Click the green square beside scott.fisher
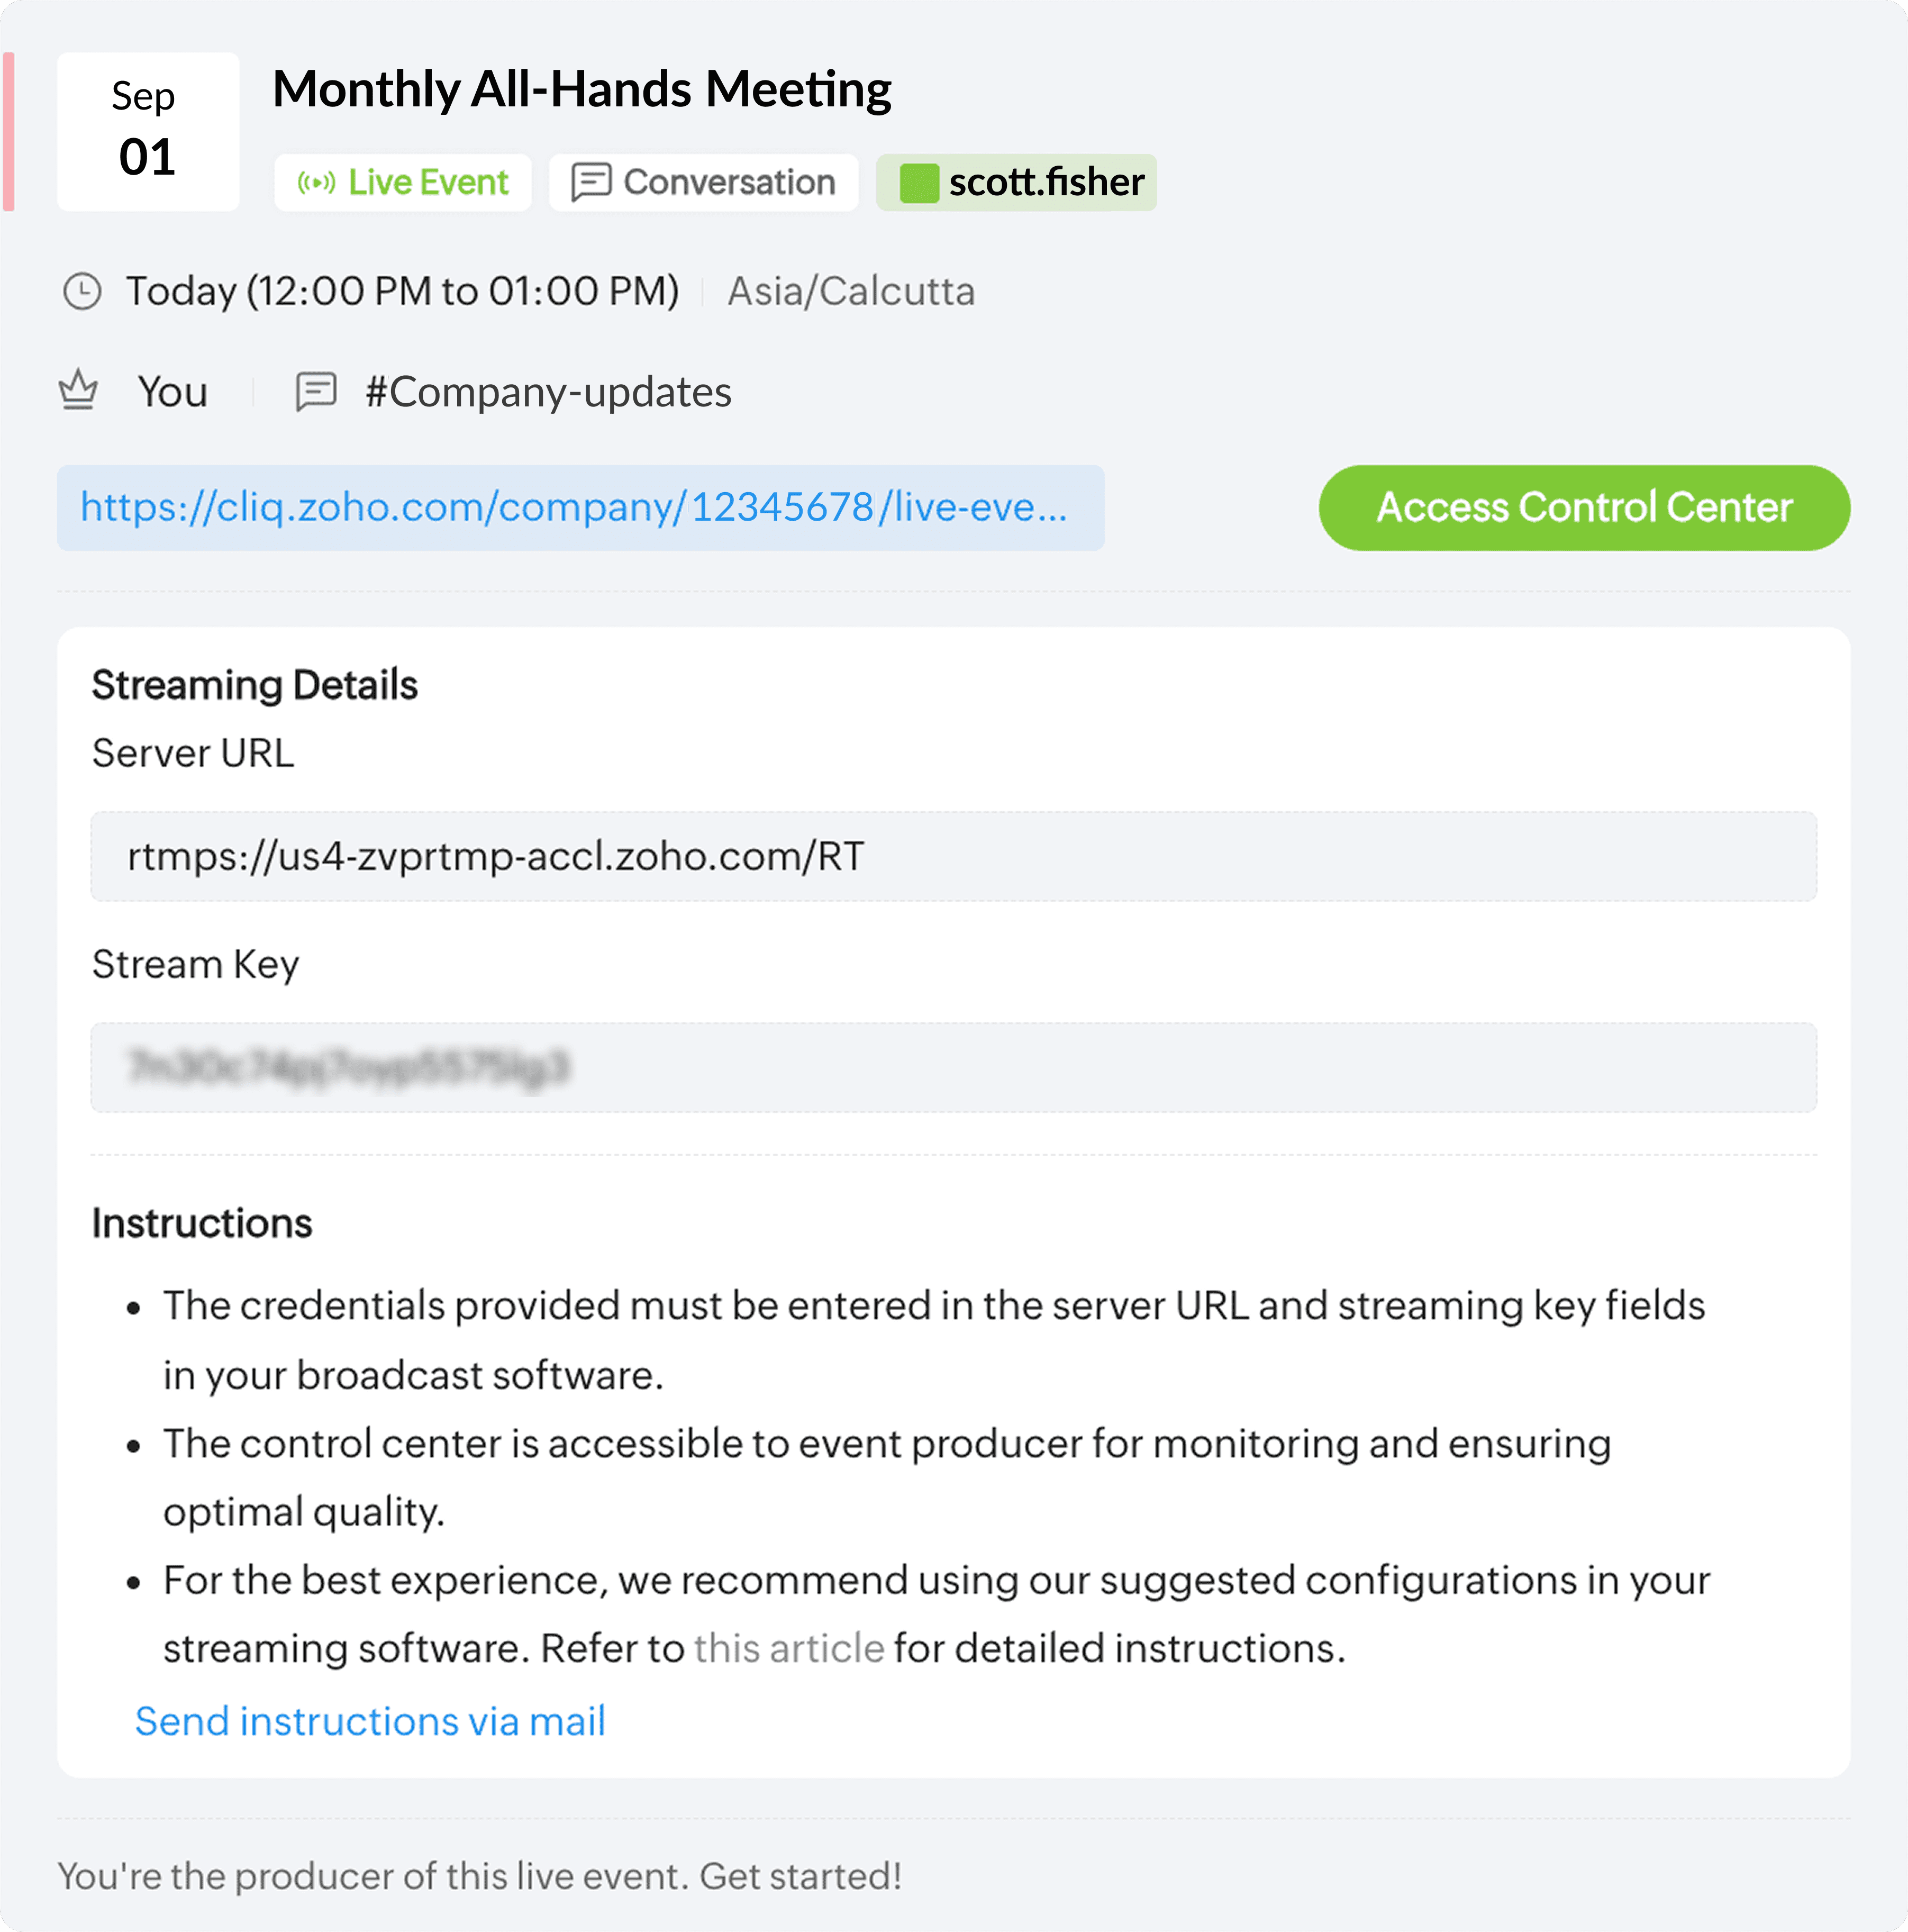 [919, 183]
